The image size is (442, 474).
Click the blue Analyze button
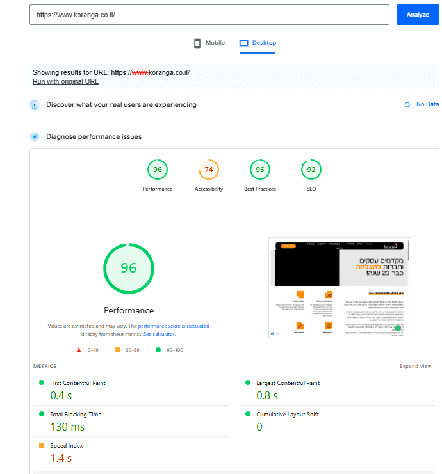pos(418,15)
